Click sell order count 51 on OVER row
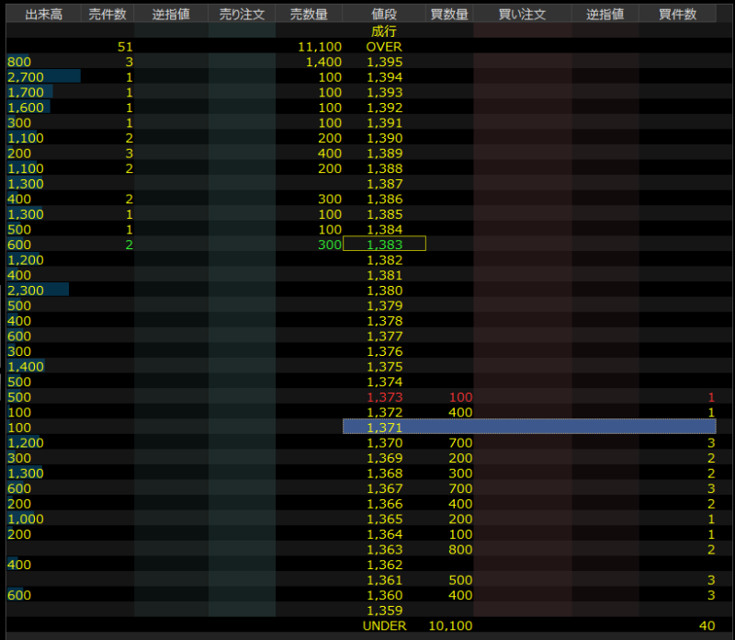The width and height of the screenshot is (735, 640). [125, 47]
